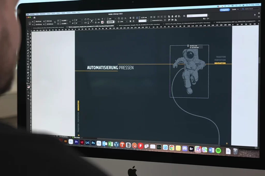
Task: Click the Adobe Stock search field
Action: coord(250,9)
